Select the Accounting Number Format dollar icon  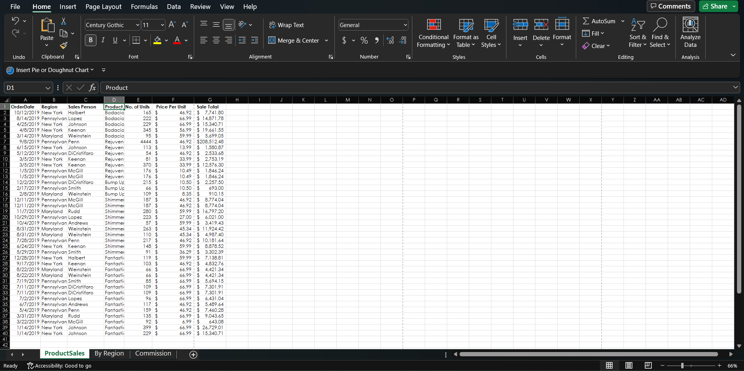pos(345,40)
